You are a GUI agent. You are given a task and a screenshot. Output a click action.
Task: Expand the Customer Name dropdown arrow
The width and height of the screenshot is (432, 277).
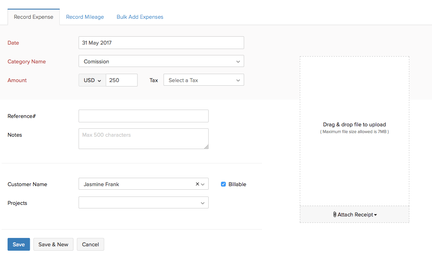click(x=203, y=184)
